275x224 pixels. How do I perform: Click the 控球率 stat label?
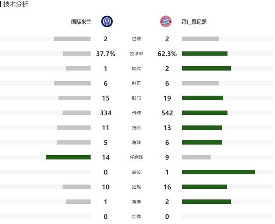click(136, 54)
